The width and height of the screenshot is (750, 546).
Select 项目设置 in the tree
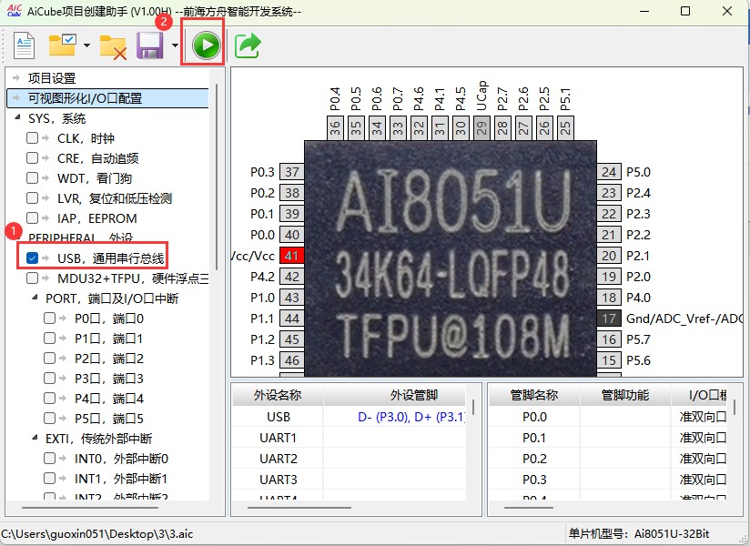point(52,78)
